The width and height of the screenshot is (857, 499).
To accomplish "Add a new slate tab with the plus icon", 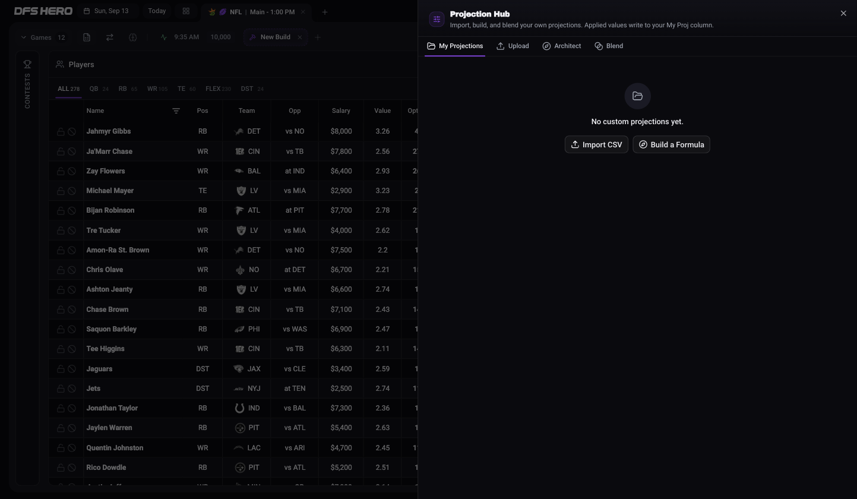I will pos(324,12).
